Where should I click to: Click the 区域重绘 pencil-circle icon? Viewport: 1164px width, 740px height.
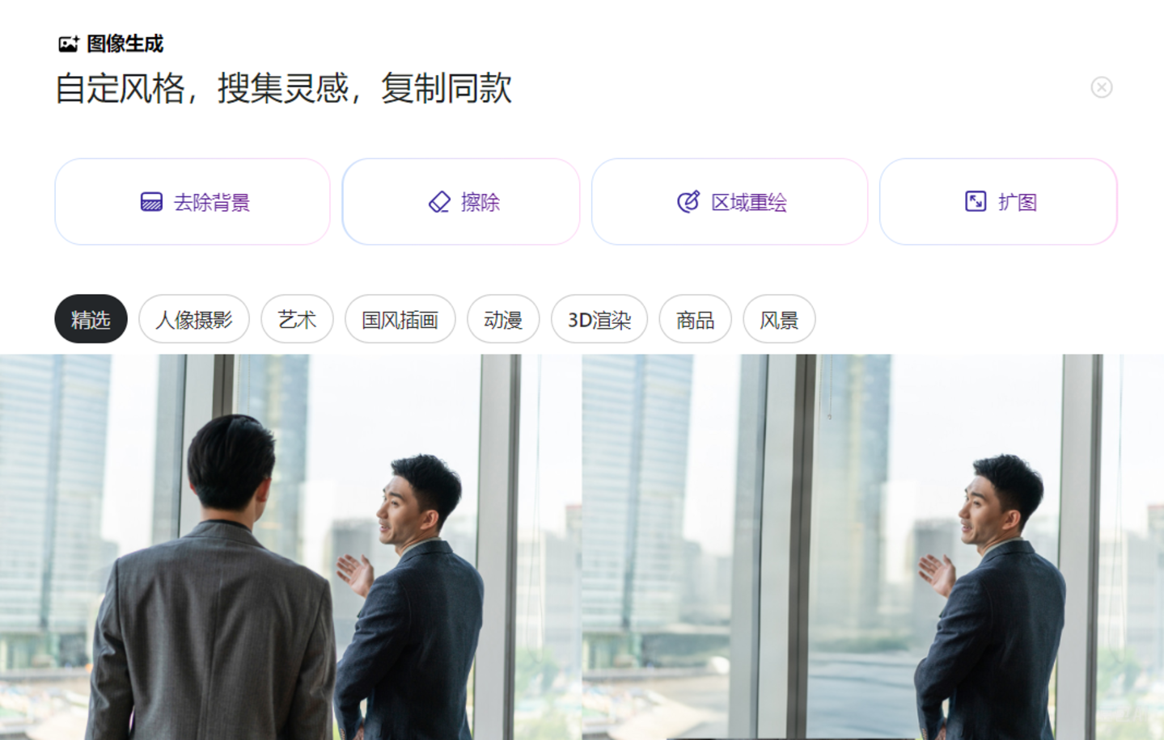tap(688, 201)
